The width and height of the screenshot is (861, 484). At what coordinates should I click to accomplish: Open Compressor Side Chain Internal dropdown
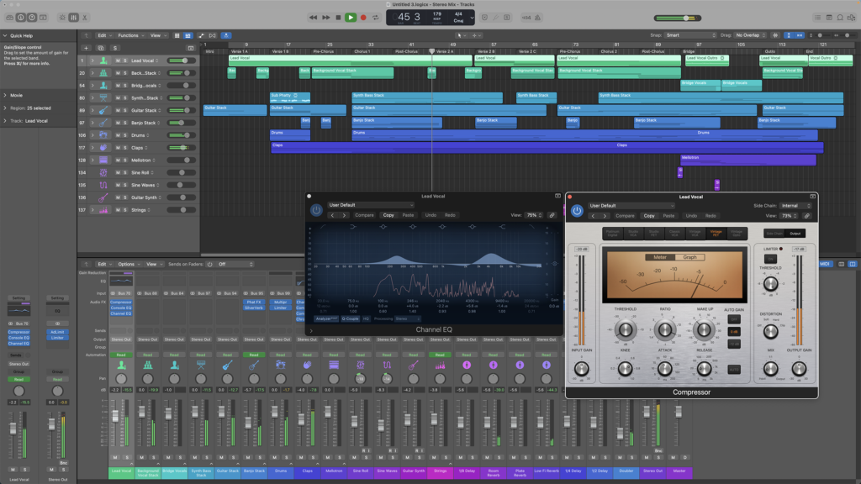[x=795, y=206]
